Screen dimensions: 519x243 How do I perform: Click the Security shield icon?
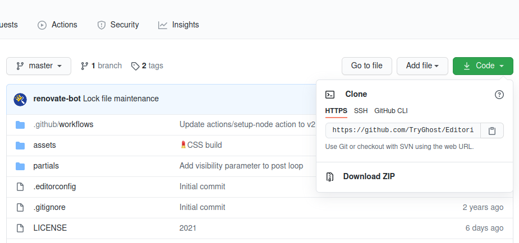pyautogui.click(x=102, y=25)
